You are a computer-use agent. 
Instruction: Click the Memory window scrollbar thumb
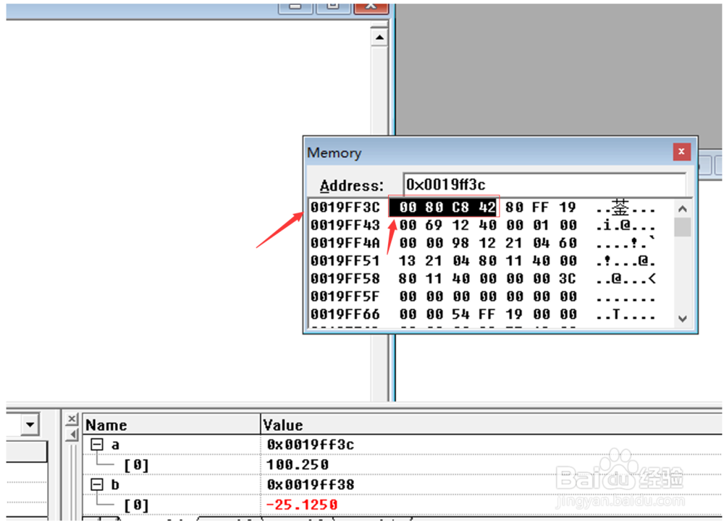pos(683,227)
